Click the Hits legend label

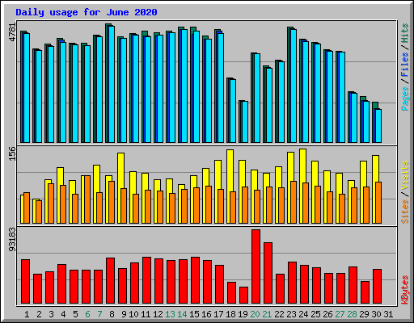[x=405, y=33]
